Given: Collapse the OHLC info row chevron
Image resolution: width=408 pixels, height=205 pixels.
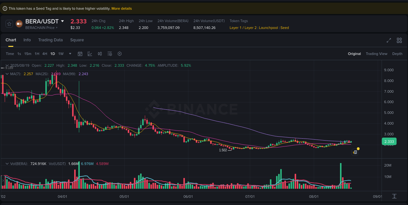Looking at the screenshot, I should [x=7, y=65].
